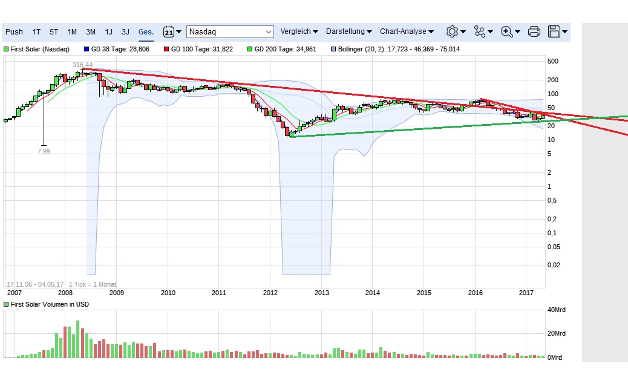The height and width of the screenshot is (381, 628).
Task: Expand the Vergleich dropdown menu
Action: click(299, 31)
